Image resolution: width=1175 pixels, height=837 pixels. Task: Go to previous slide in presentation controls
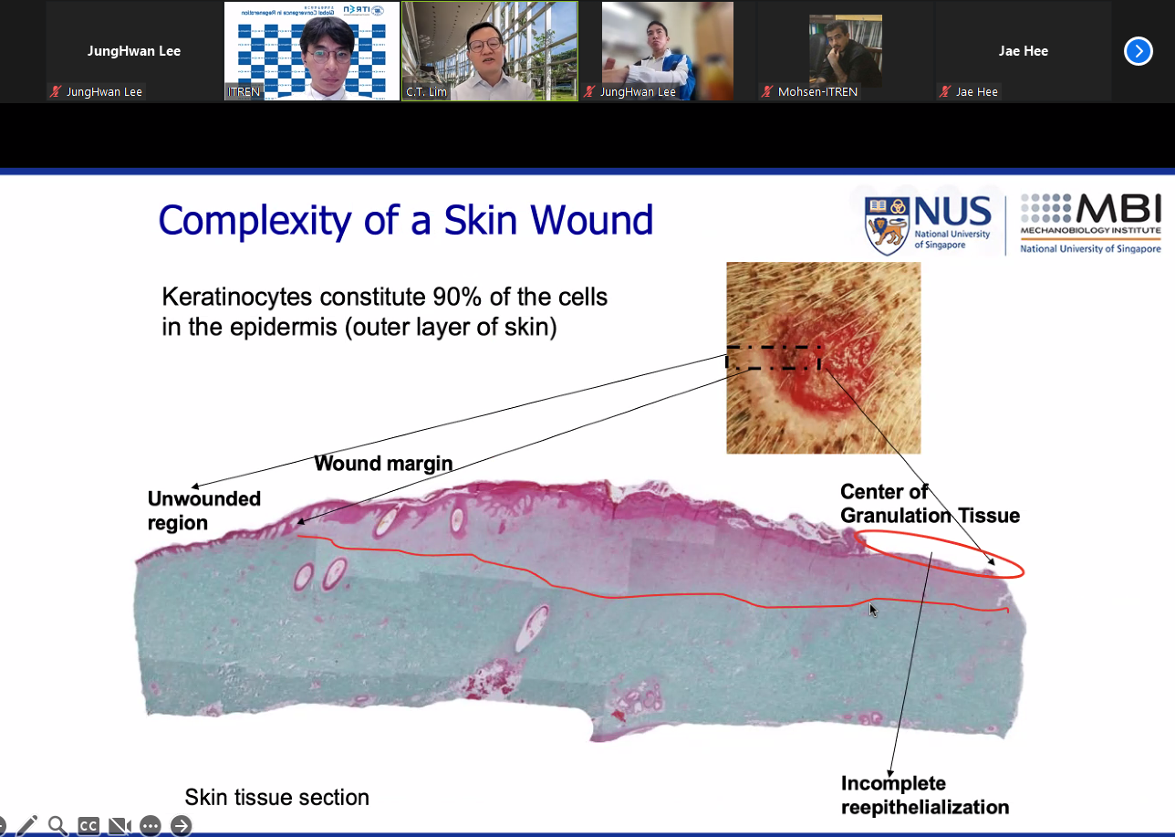[x=3, y=826]
